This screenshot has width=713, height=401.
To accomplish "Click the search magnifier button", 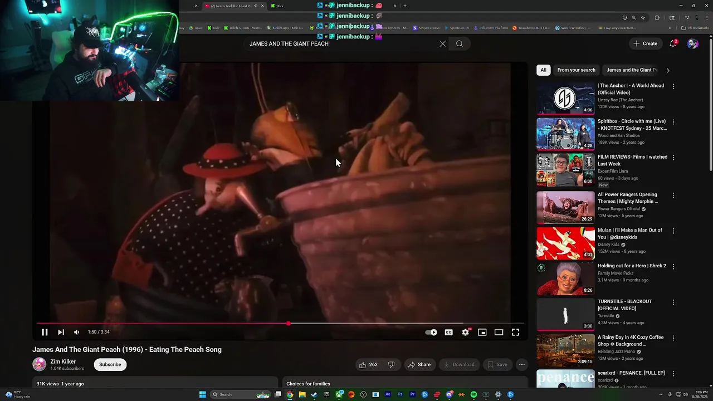I will pyautogui.click(x=460, y=43).
